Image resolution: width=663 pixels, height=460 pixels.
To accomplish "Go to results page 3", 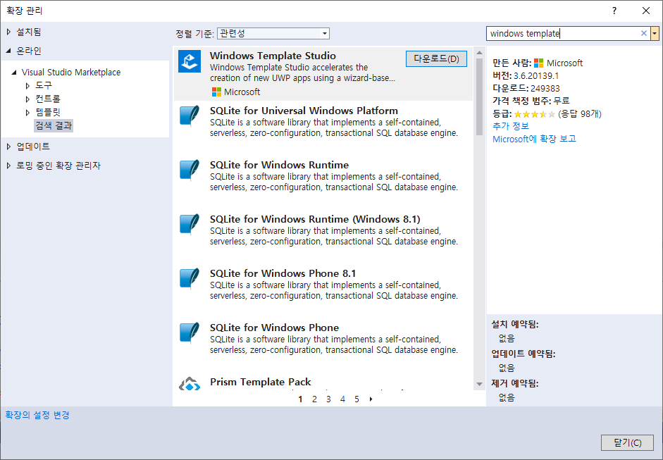I will pyautogui.click(x=328, y=399).
